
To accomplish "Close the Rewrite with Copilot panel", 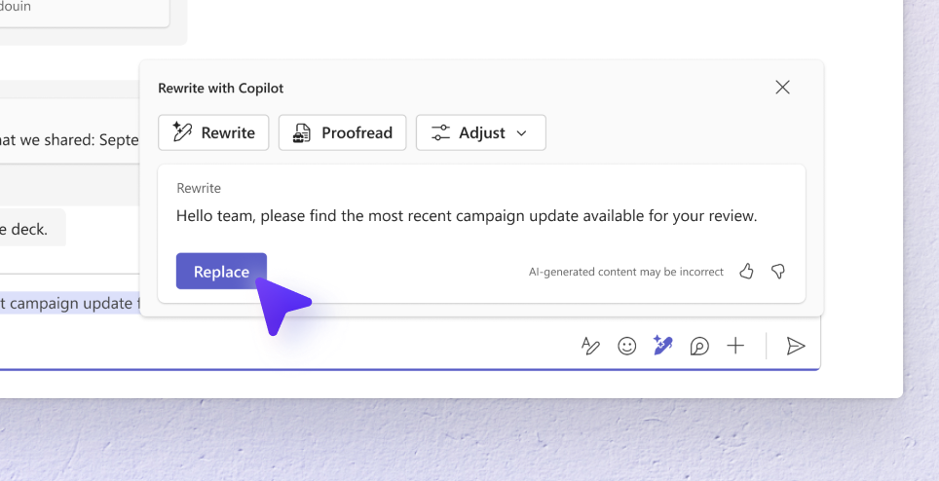I will pyautogui.click(x=782, y=88).
